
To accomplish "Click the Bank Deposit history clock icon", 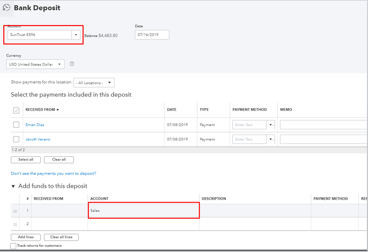I will 7,8.
